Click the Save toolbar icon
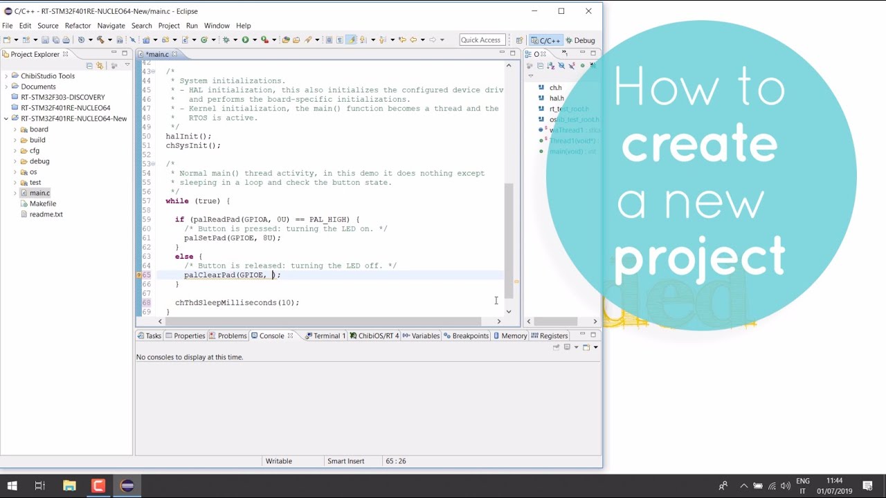886x498 pixels. click(x=44, y=40)
